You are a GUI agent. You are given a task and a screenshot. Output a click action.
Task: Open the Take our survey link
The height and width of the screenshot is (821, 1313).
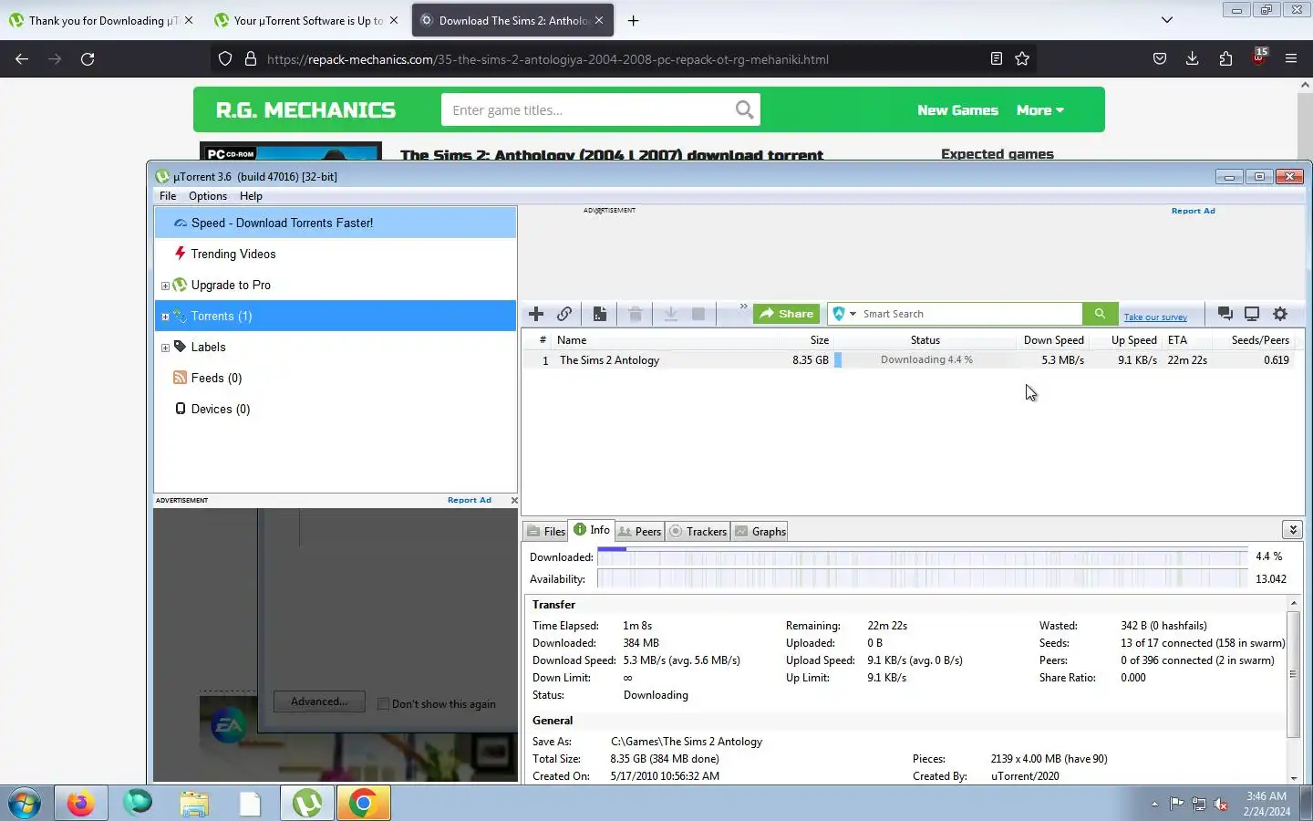[1155, 317]
